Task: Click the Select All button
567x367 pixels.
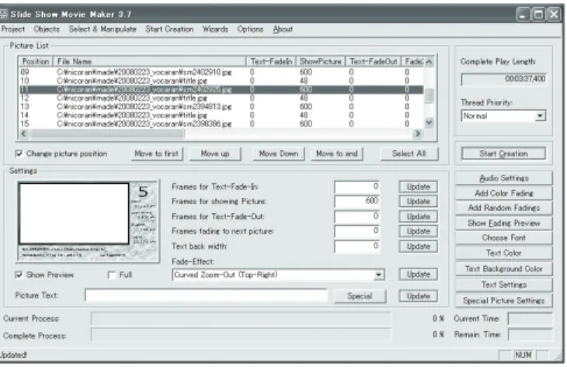Action: pos(409,154)
